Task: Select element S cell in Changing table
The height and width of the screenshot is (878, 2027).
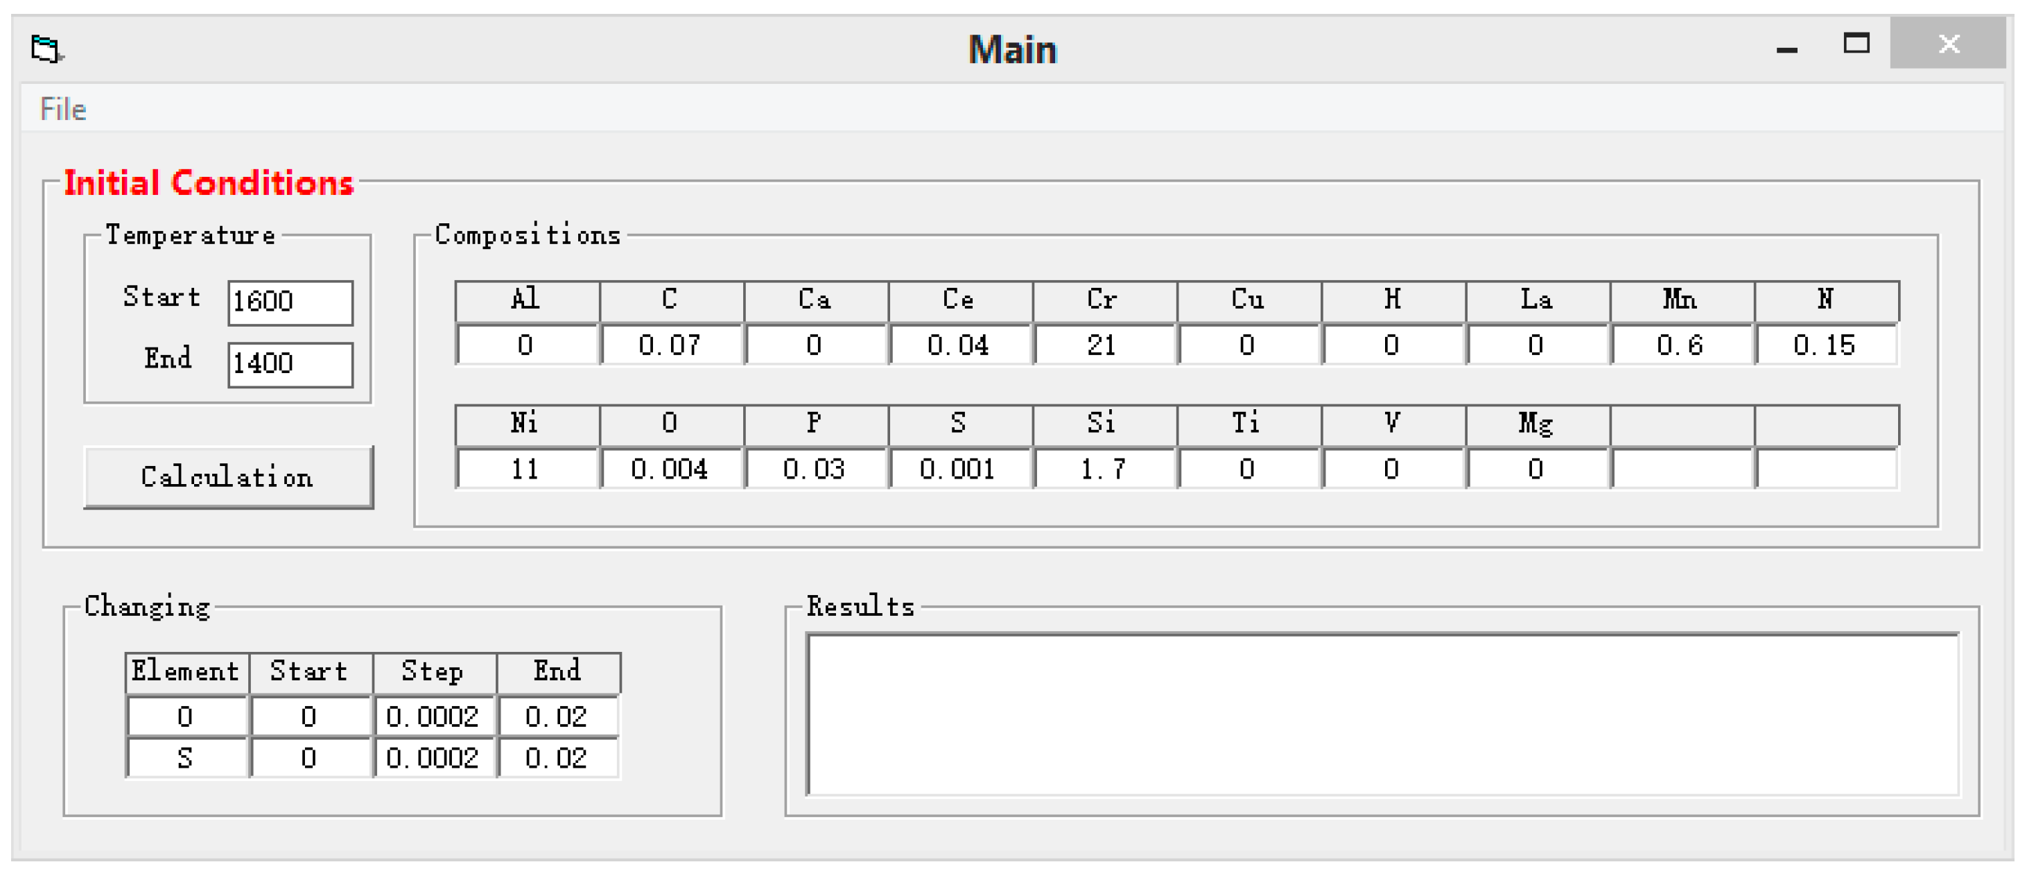Action: point(186,758)
